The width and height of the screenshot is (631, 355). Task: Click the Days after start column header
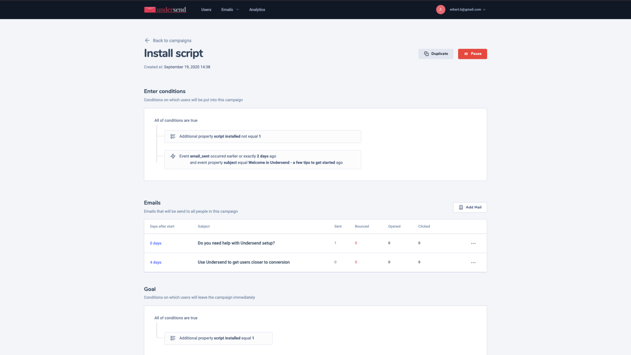[x=162, y=226]
